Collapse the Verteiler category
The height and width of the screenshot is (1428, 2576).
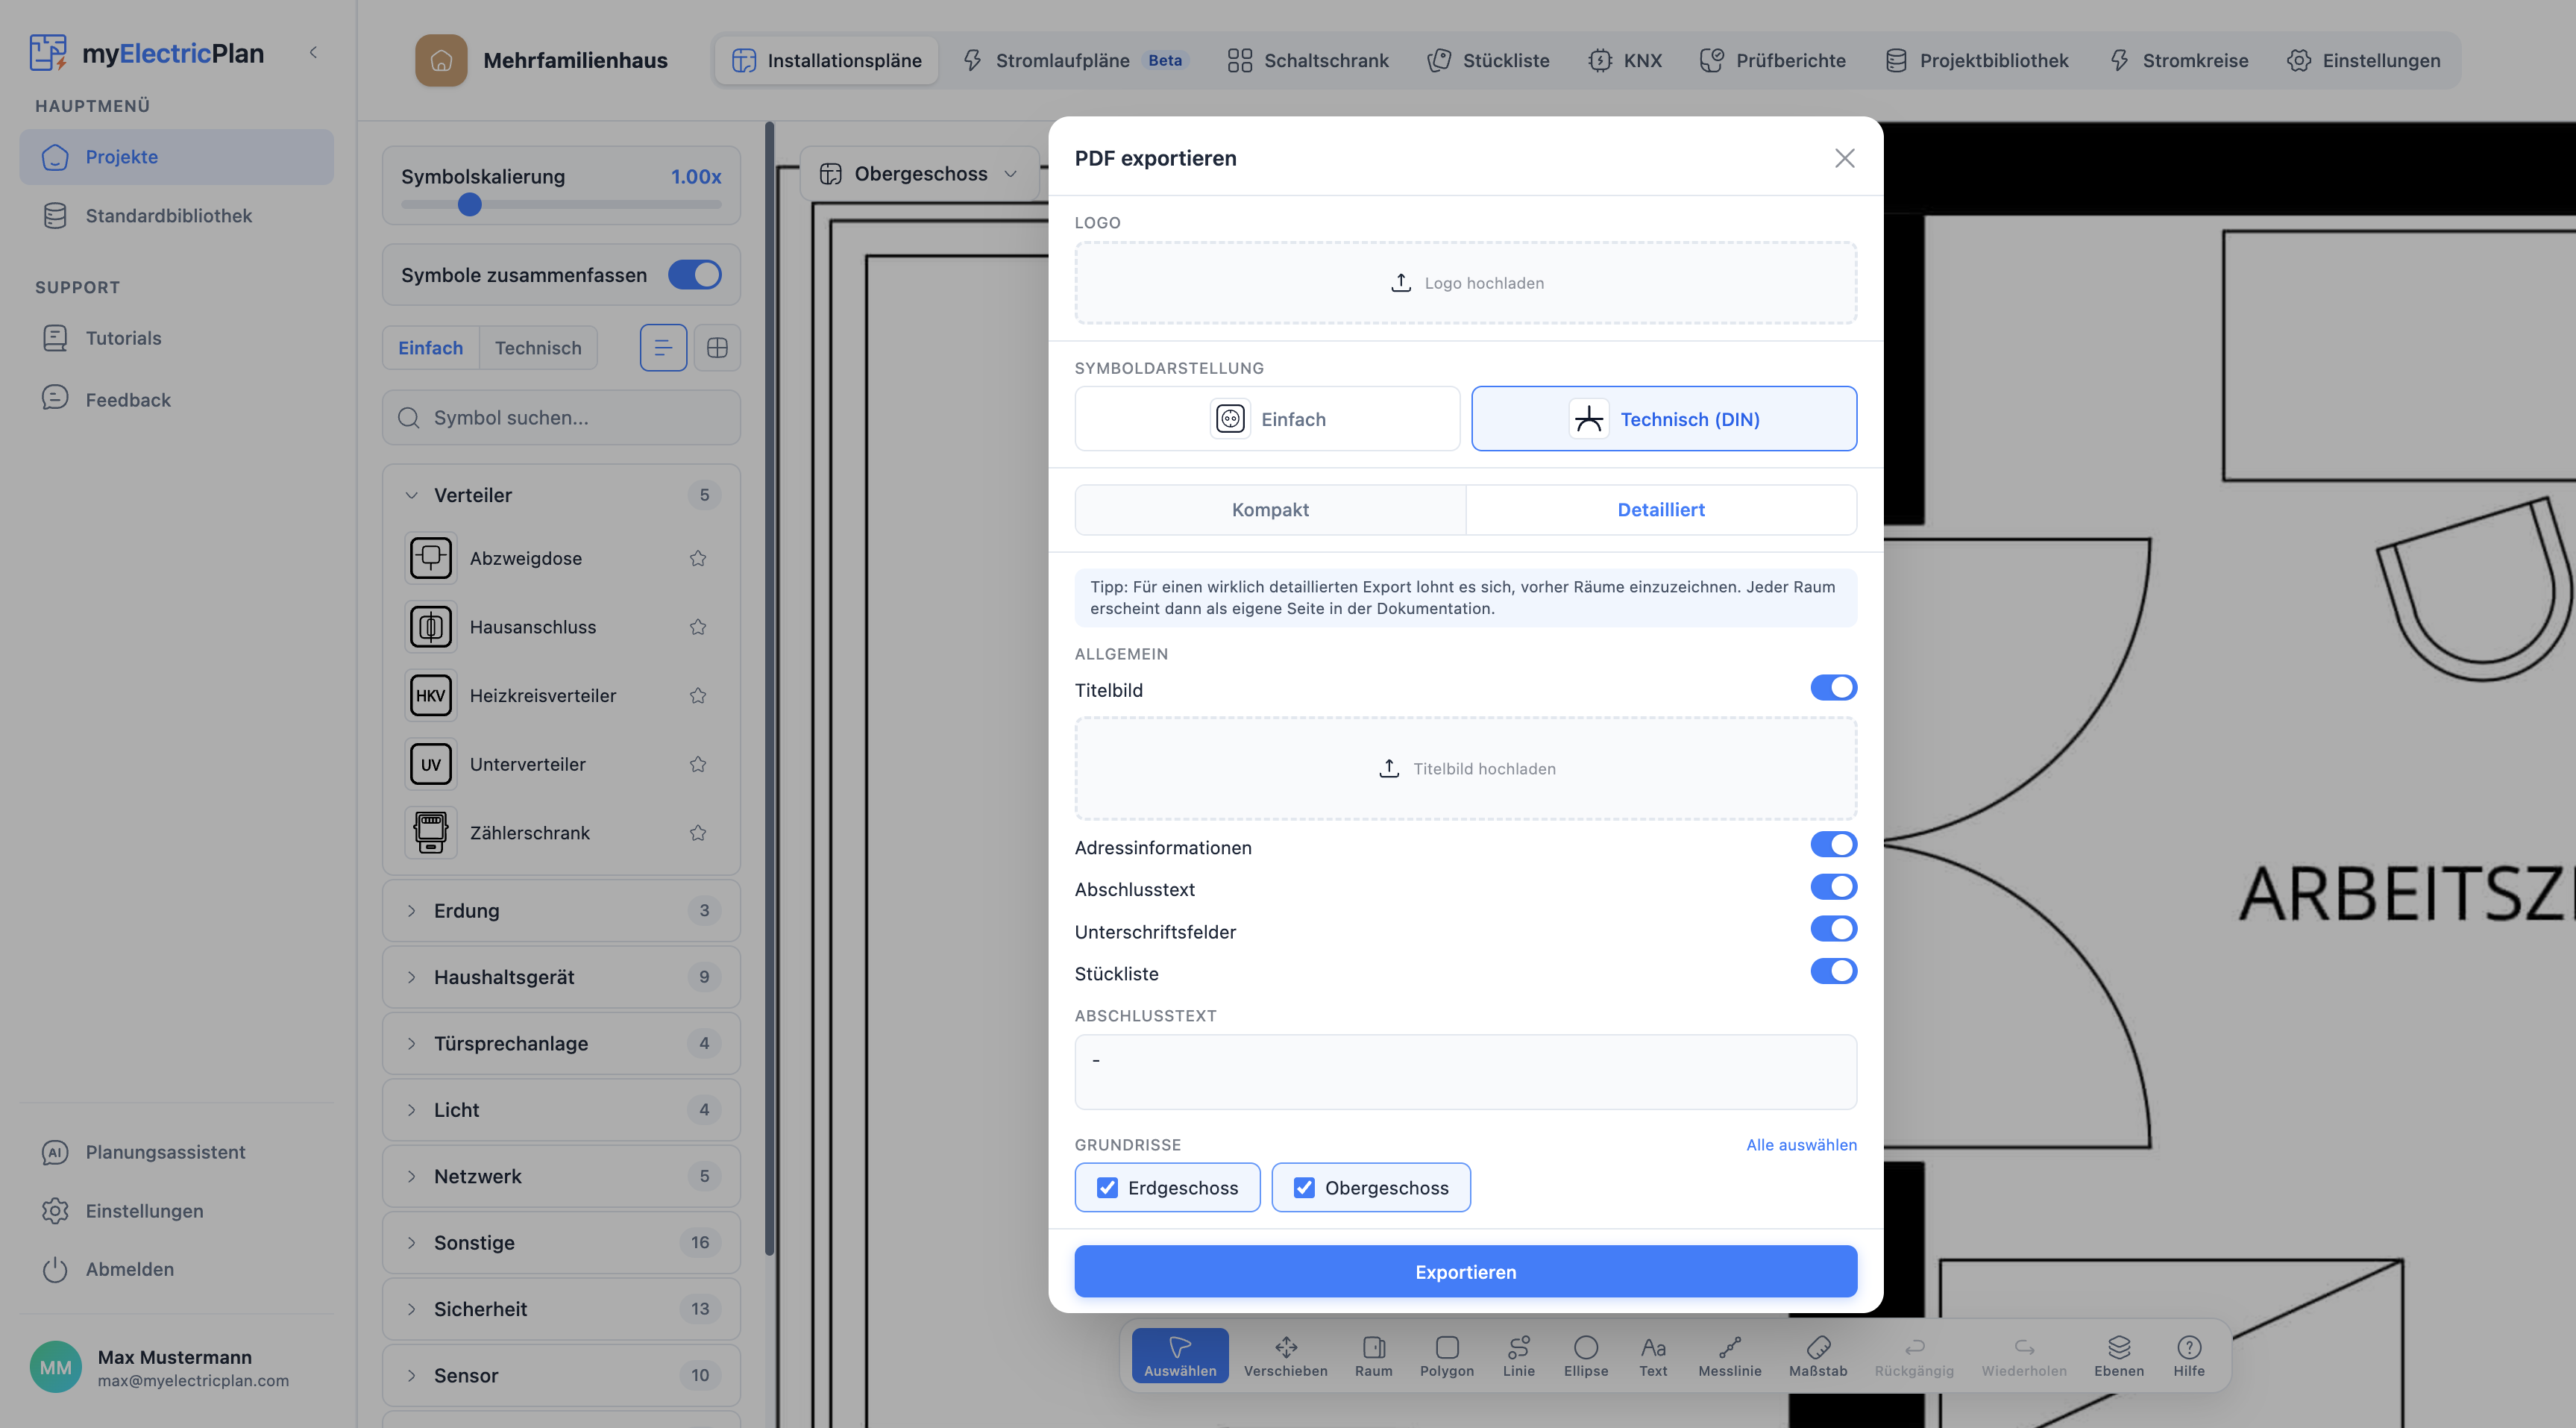(x=561, y=495)
